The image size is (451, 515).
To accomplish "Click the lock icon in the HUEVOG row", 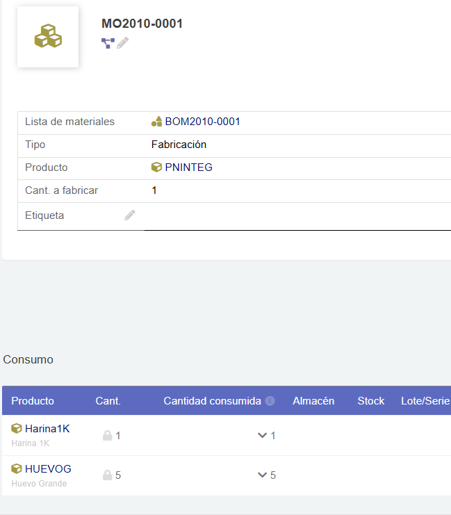I will (108, 475).
